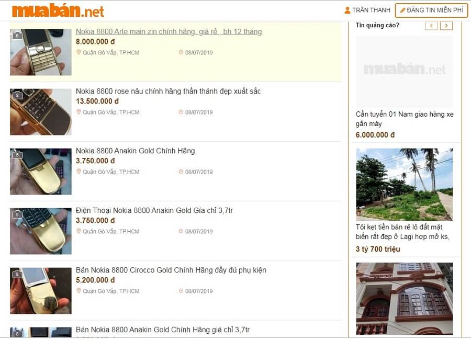
Task: Click date 08/07/2019 in rose nâu row
Action: click(199, 112)
